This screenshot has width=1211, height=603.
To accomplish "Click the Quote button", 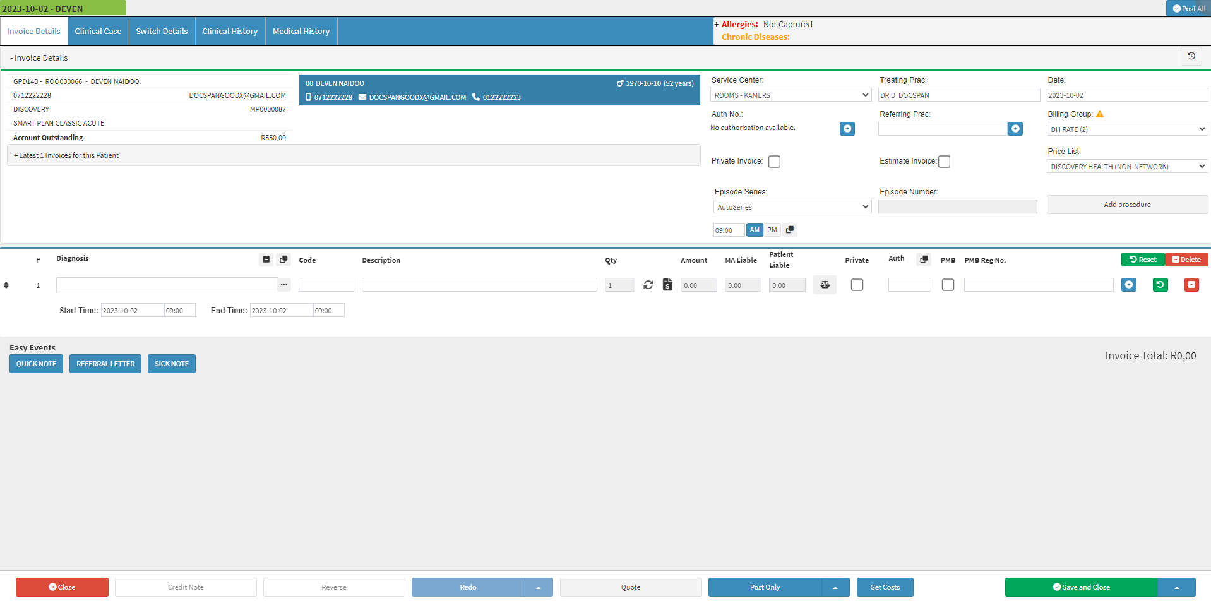I will tap(631, 587).
